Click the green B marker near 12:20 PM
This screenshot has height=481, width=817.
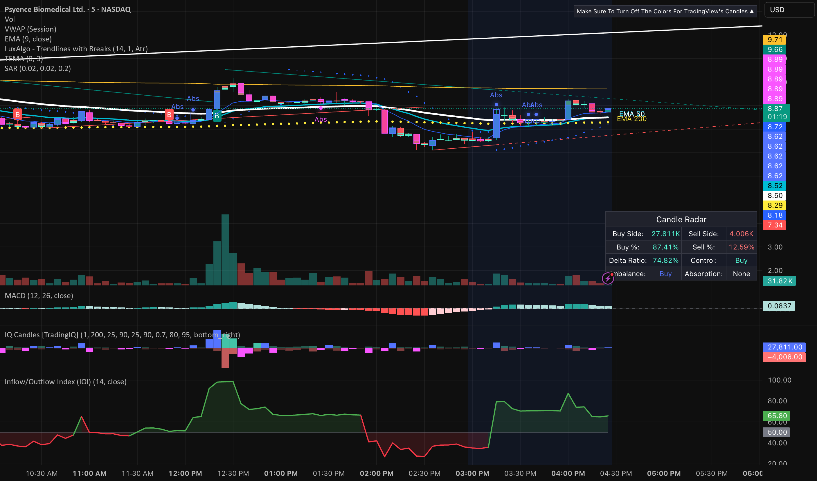(x=217, y=116)
